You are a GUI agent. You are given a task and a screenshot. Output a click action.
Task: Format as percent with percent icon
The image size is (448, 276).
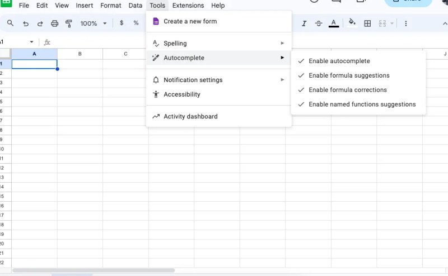pos(136,23)
